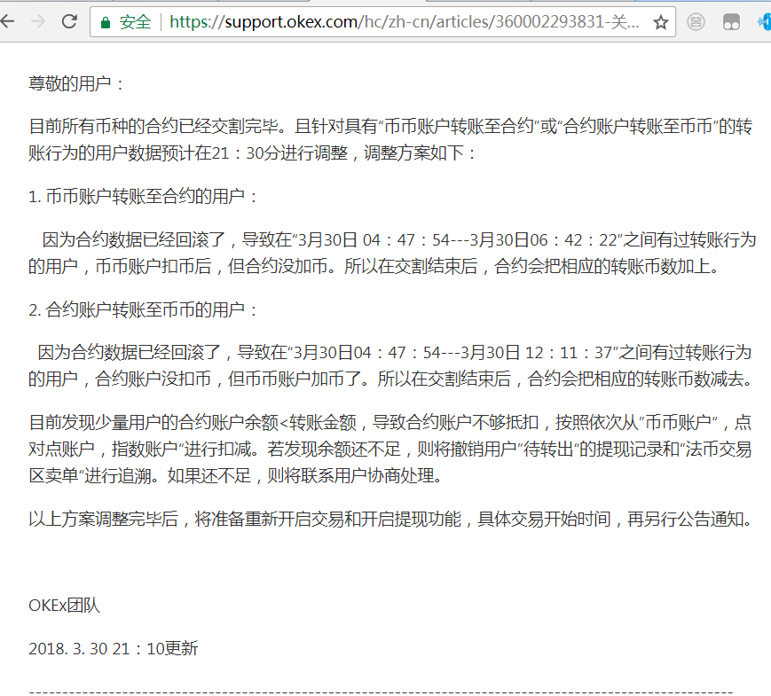The image size is (771, 696).
Task: Click the dashed separator line at bottom
Action: click(x=382, y=691)
